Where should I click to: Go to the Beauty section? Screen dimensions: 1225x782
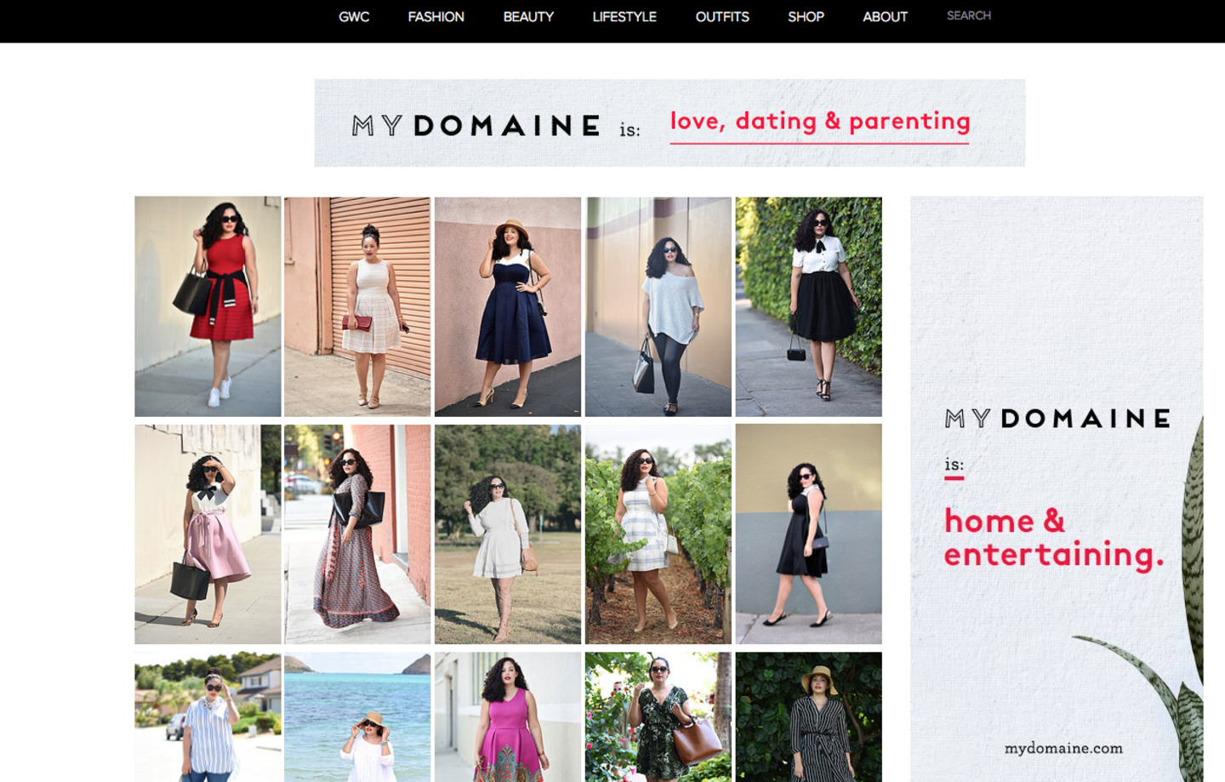(528, 17)
